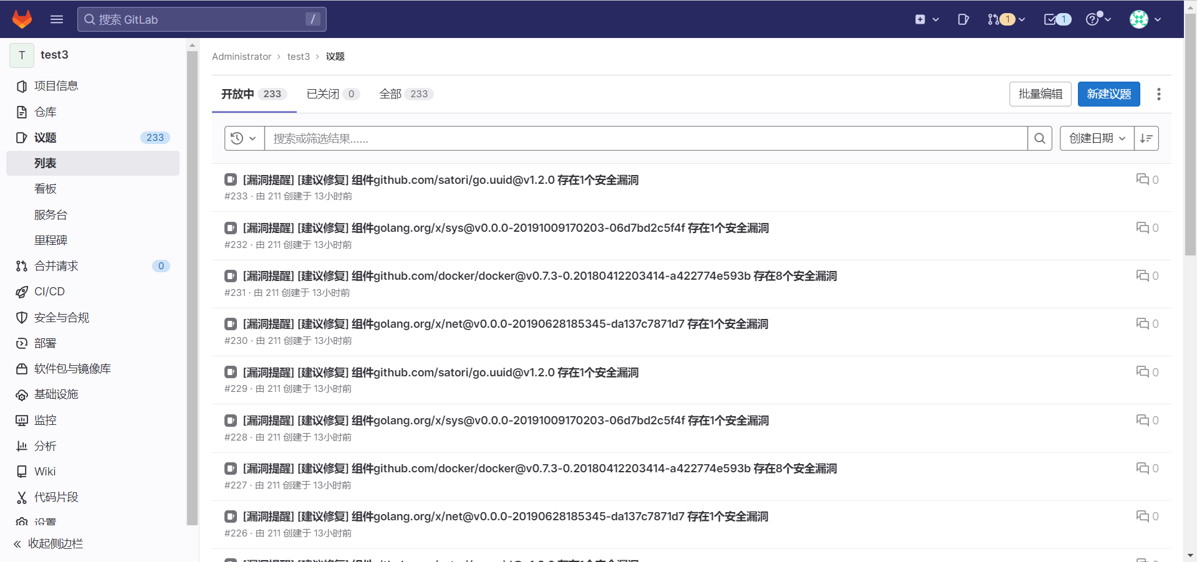This screenshot has width=1197, height=562.
Task: Expand the create new plus dropdown
Action: tap(926, 19)
